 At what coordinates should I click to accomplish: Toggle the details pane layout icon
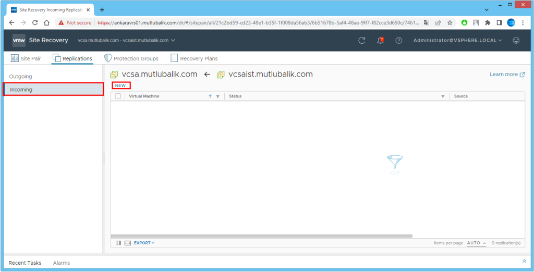pyautogui.click(x=128, y=243)
